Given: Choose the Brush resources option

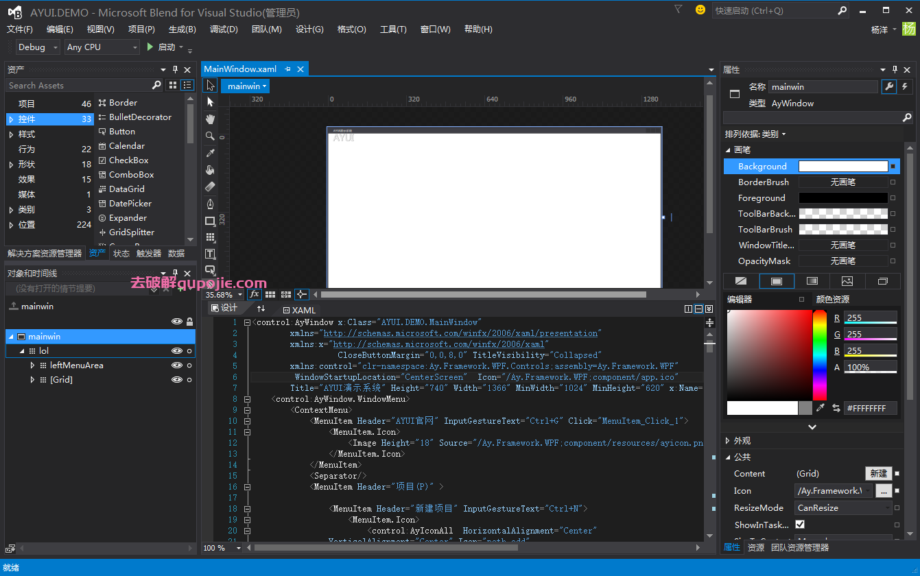Looking at the screenshot, I should point(883,281).
